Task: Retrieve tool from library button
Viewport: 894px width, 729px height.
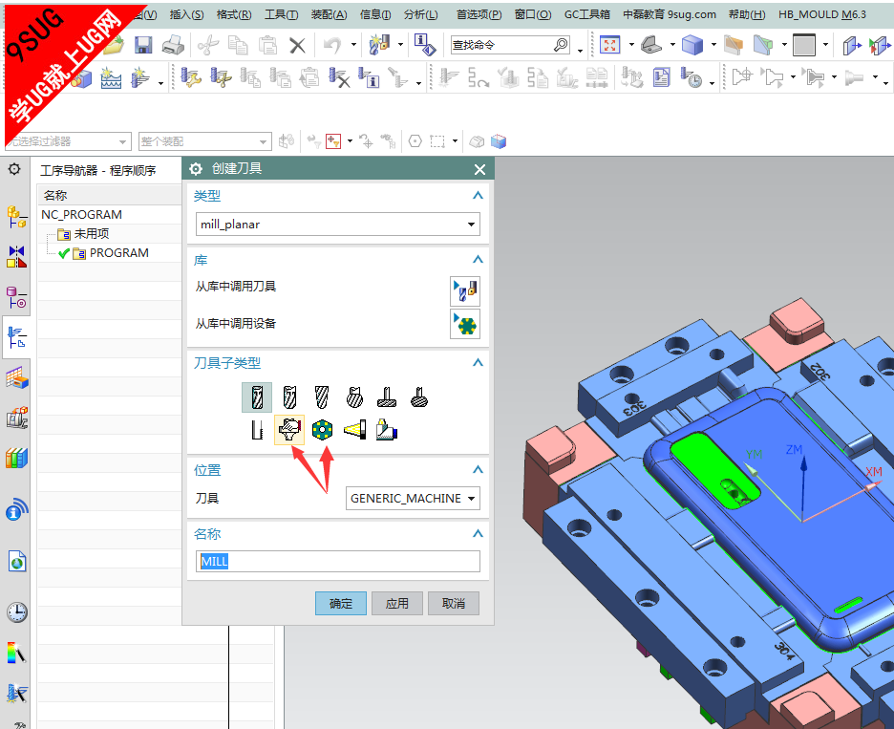Action: click(x=465, y=290)
